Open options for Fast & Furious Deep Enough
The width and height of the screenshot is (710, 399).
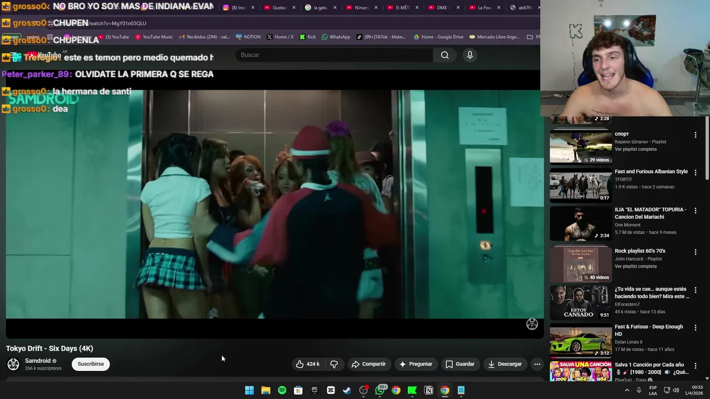695,328
